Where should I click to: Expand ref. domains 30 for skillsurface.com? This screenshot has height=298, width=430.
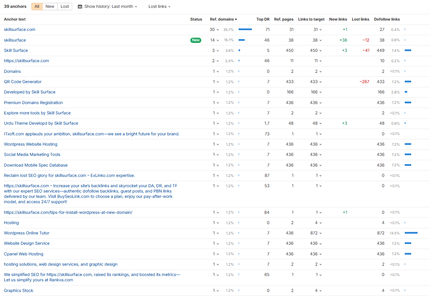pos(214,29)
